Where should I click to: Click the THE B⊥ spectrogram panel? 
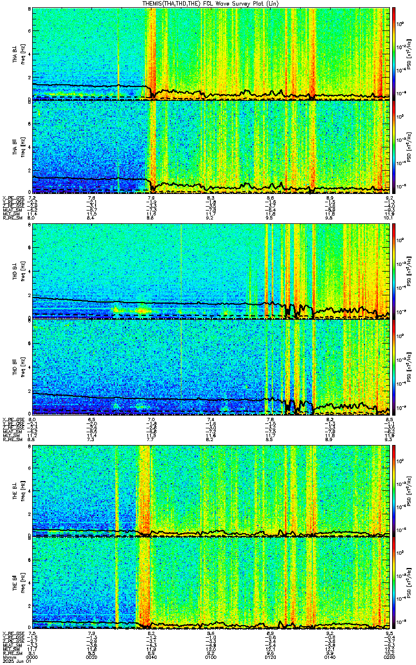[211, 490]
